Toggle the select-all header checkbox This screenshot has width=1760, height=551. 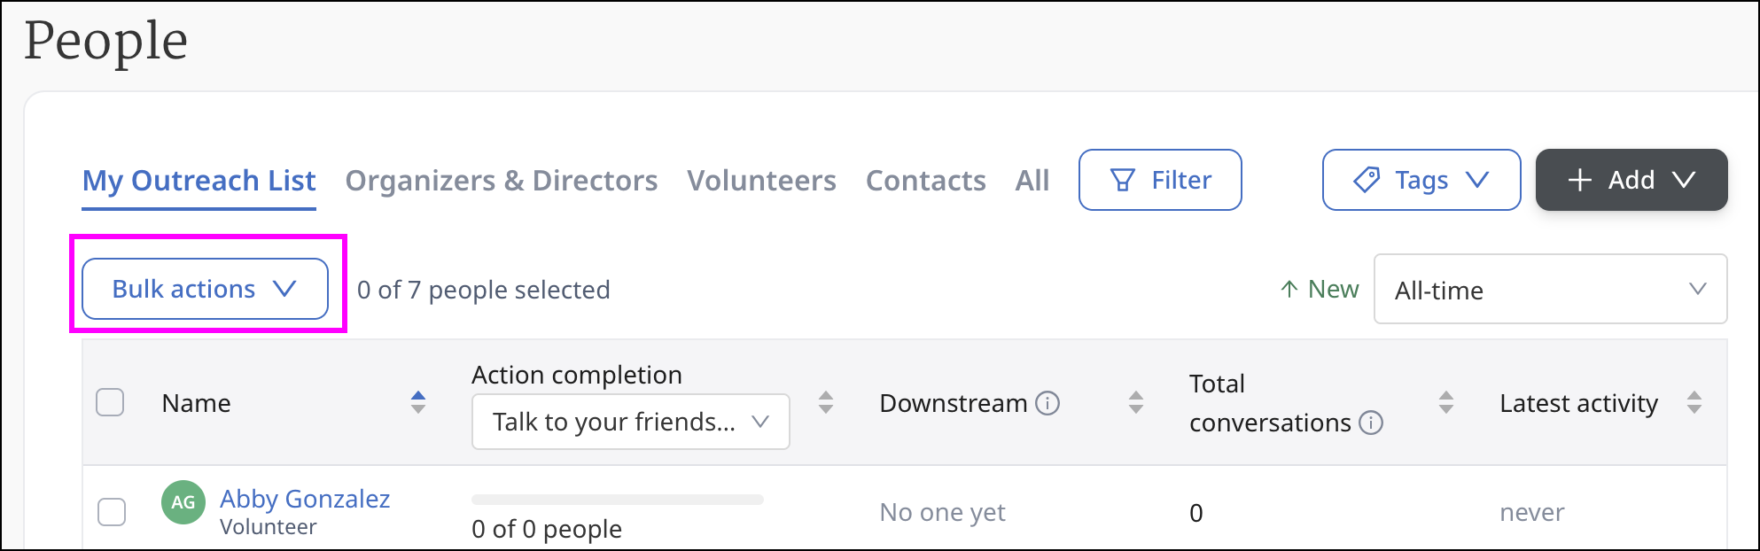pyautogui.click(x=110, y=403)
